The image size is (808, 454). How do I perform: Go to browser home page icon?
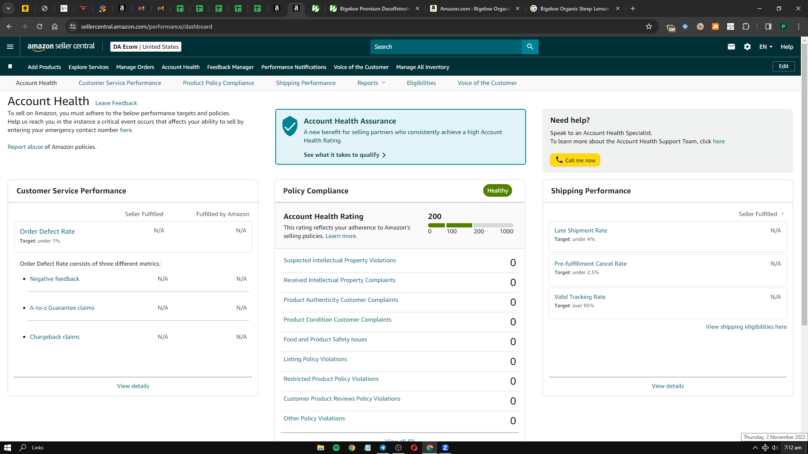pos(55,26)
